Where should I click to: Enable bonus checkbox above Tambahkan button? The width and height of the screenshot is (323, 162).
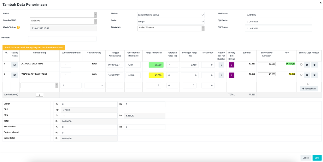[308, 84]
